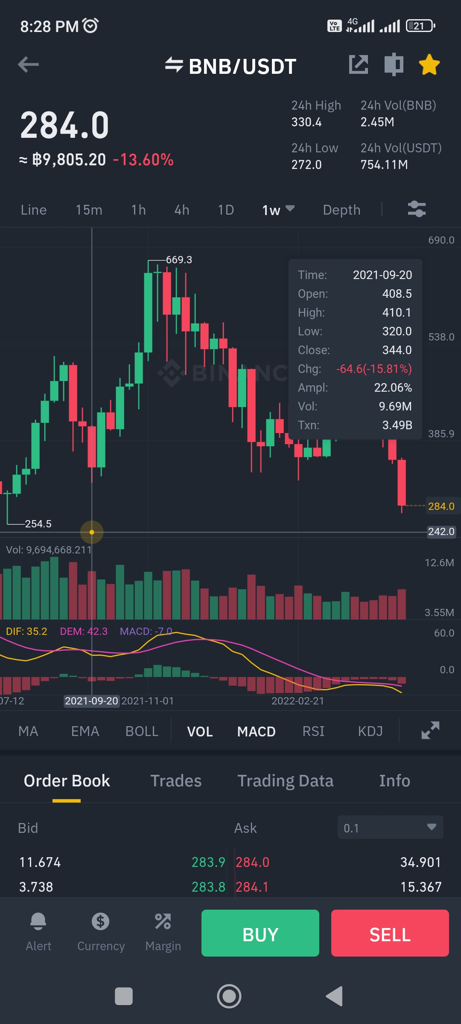The image size is (461, 1024).
Task: Tap the 283.9 bid price
Action: tap(208, 862)
